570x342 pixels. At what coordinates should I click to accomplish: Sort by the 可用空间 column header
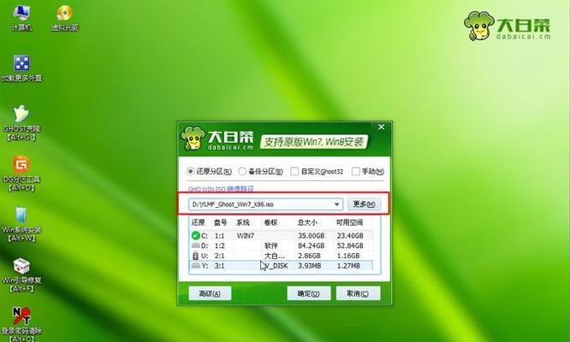click(x=349, y=222)
